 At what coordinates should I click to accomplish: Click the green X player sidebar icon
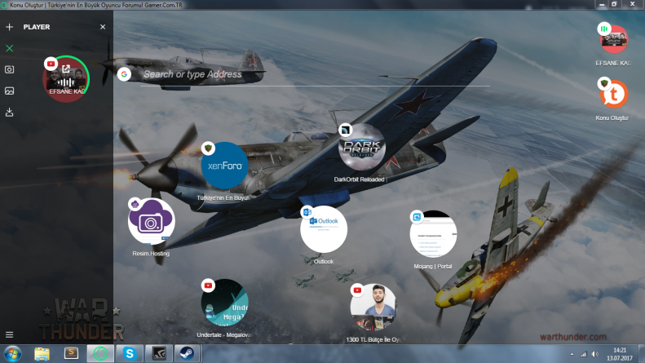coord(10,48)
